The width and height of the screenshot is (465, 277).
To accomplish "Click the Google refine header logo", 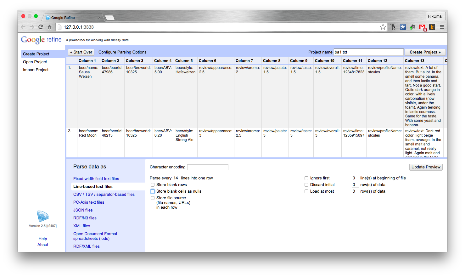I will pos(41,40).
